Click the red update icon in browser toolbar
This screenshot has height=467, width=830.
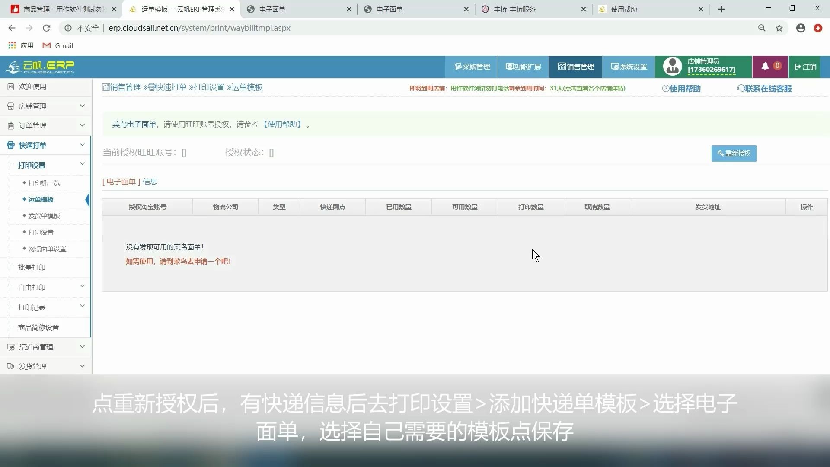[x=818, y=28]
